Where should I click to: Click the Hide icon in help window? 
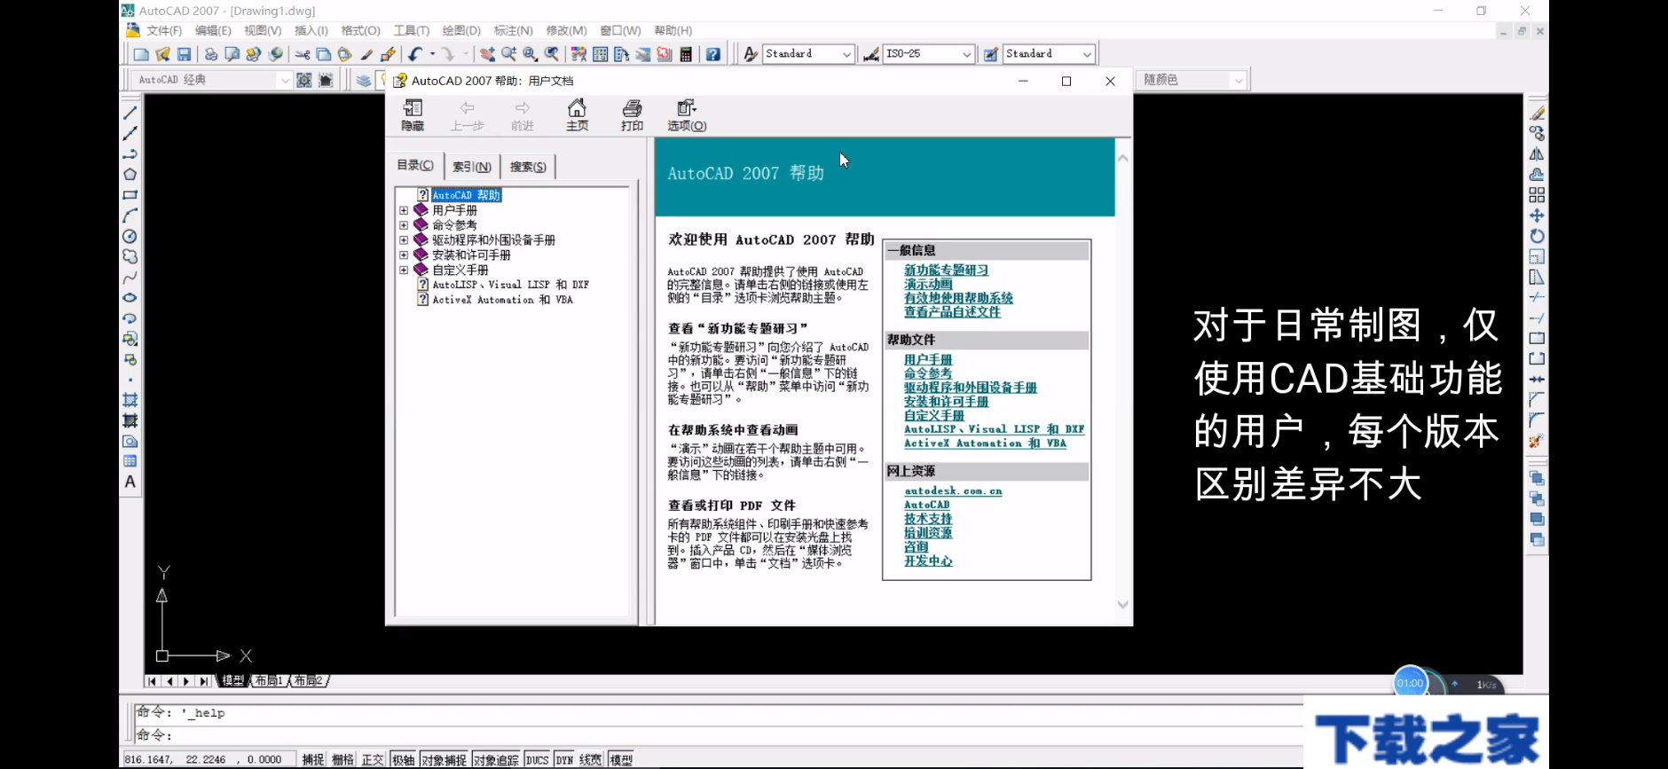(413, 115)
